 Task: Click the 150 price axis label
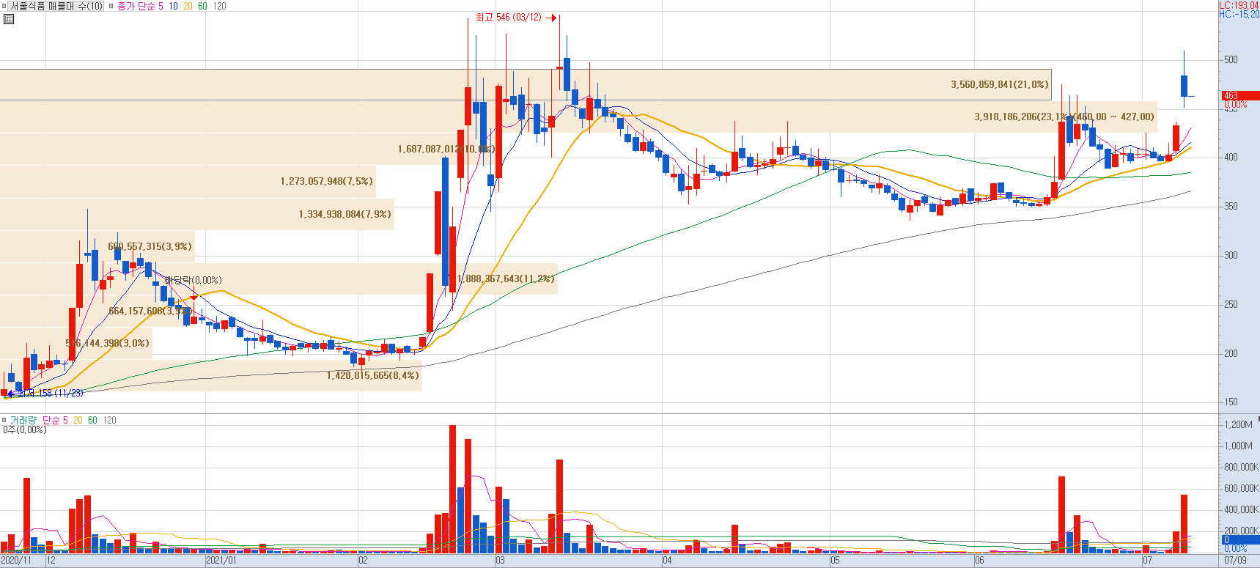click(x=1231, y=402)
